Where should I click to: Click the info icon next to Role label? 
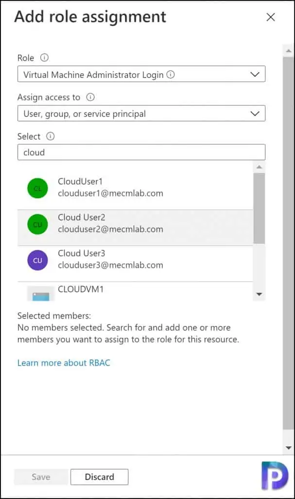(44, 58)
